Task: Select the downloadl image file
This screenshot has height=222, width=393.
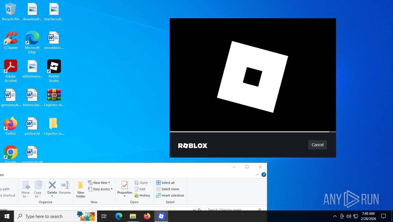Action: (32, 12)
